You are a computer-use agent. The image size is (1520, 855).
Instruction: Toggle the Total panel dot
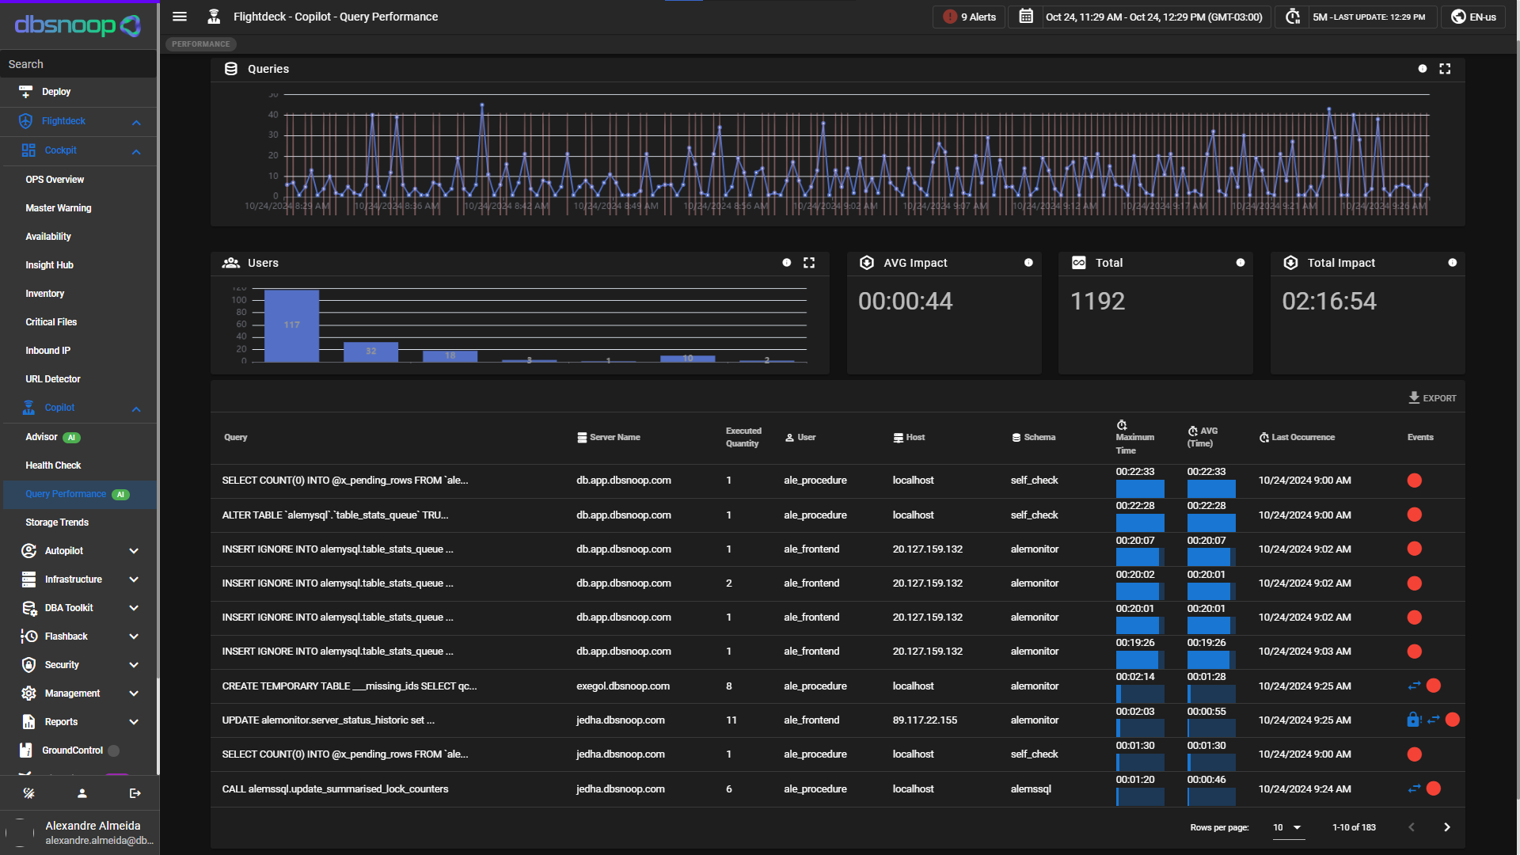pyautogui.click(x=1241, y=263)
